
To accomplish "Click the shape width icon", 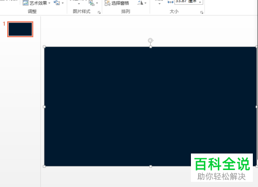I will 170,2.
